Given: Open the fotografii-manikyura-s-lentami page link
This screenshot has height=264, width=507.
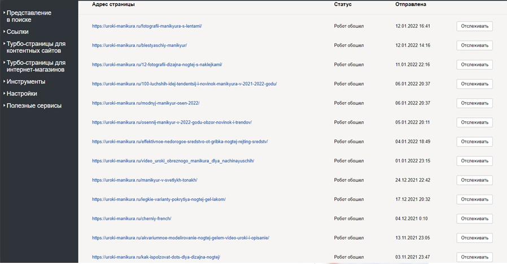Looking at the screenshot, I should point(147,26).
